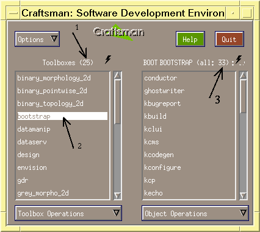Click the toolbox list scrollbar thumb
Screen dimensions: 260x232
pyautogui.click(x=117, y=102)
